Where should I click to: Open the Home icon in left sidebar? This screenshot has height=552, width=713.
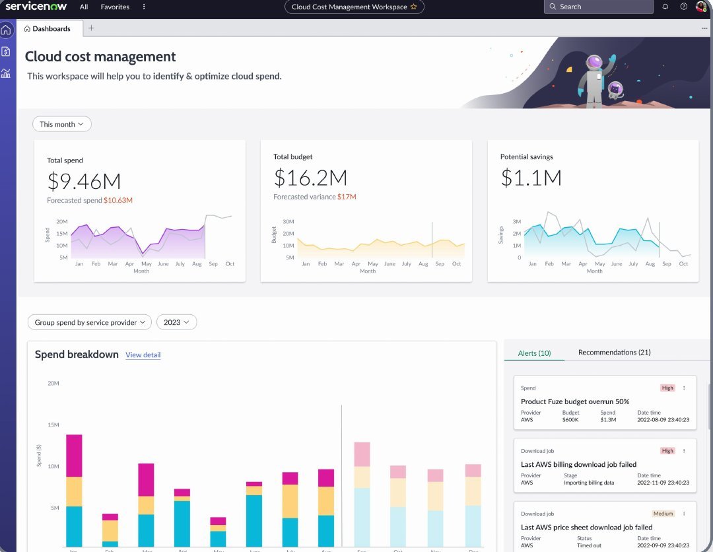pyautogui.click(x=6, y=30)
